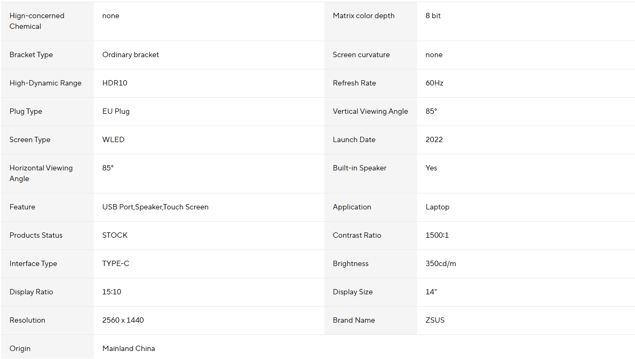Select the 'Ordinary bracket' value text
Image resolution: width=635 pixels, height=359 pixels.
(x=131, y=54)
